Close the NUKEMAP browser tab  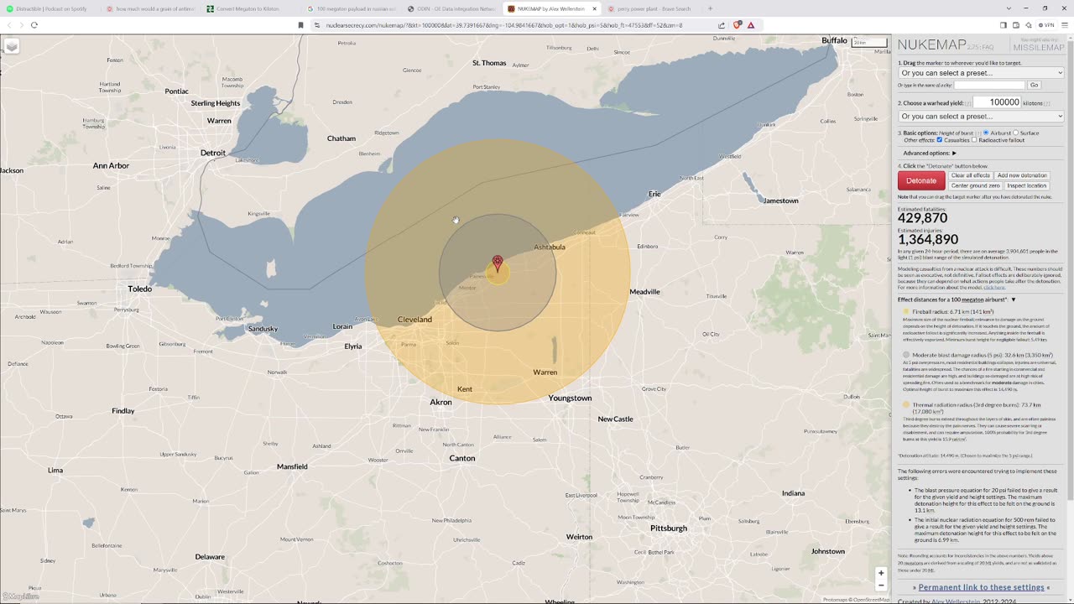click(x=594, y=8)
